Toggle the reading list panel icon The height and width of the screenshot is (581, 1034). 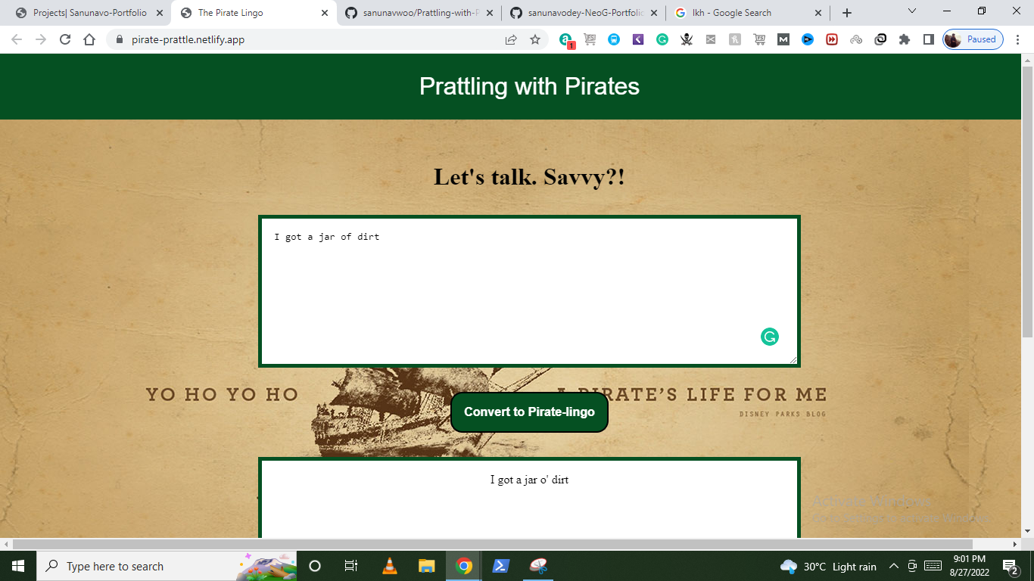929,39
